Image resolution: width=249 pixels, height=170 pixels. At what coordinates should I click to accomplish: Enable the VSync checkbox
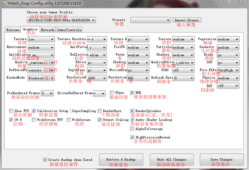(x=112, y=93)
